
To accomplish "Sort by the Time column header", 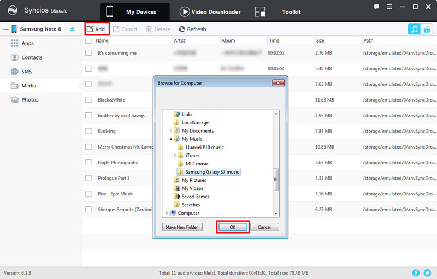I will click(x=274, y=40).
